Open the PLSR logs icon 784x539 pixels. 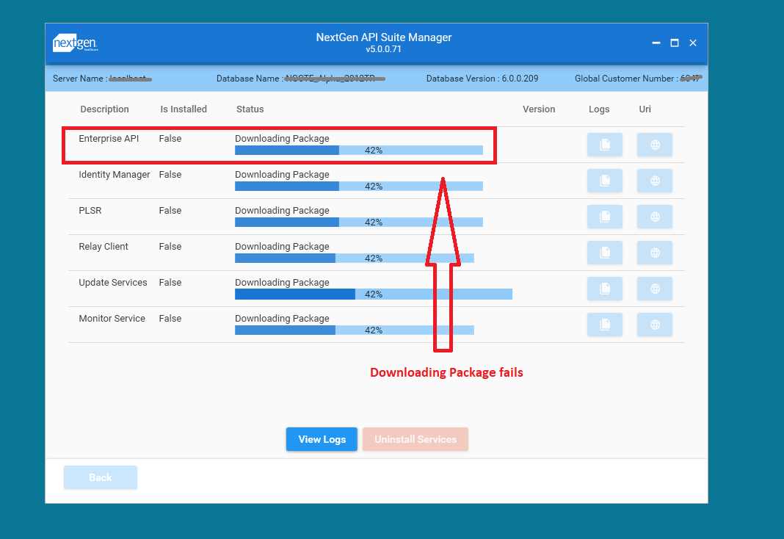604,217
